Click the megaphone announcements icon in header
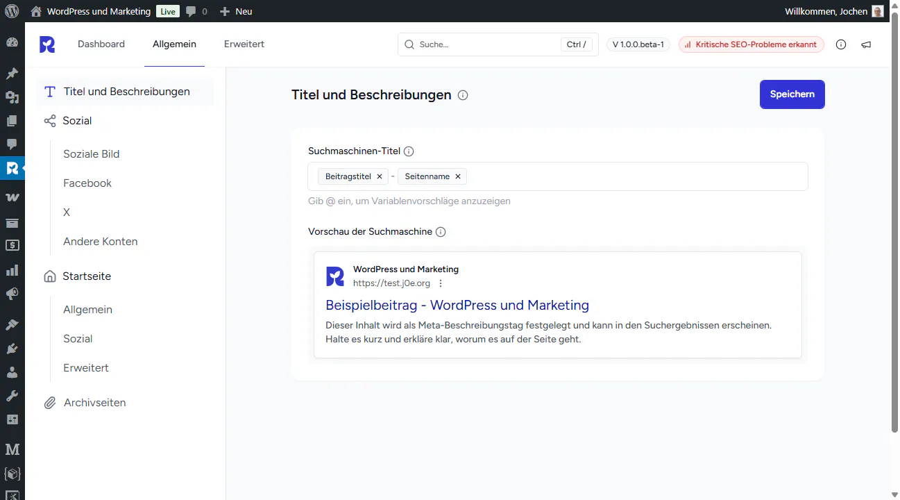 coord(866,44)
